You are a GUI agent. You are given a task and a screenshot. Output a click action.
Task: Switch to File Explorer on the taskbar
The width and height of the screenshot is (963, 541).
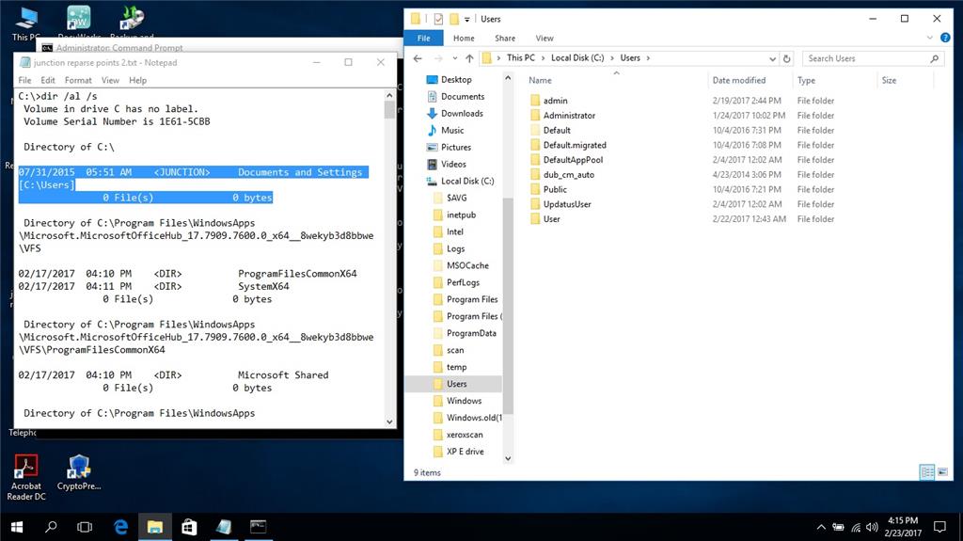(x=155, y=527)
